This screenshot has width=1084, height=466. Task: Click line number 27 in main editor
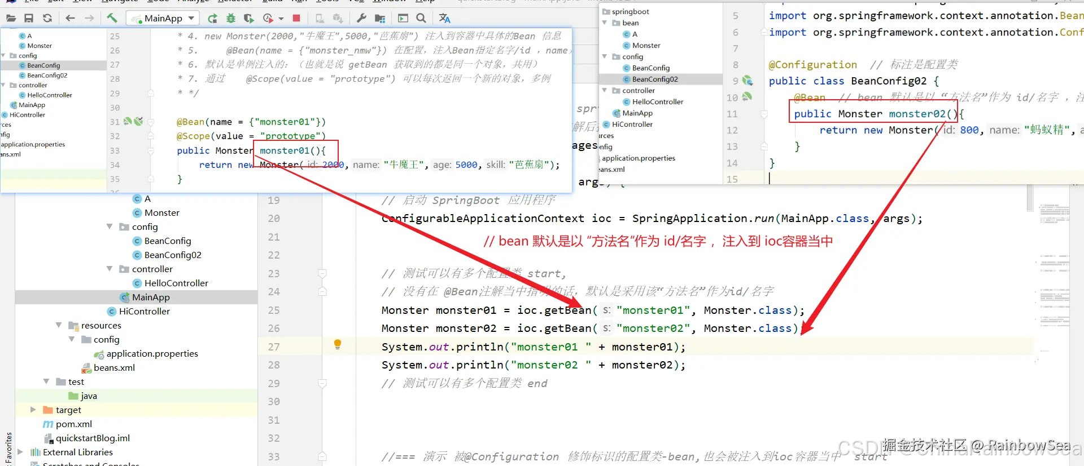[x=274, y=347]
